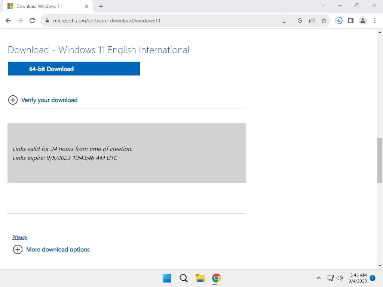
Task: Open Chrome profile avatar
Action: 363,21
